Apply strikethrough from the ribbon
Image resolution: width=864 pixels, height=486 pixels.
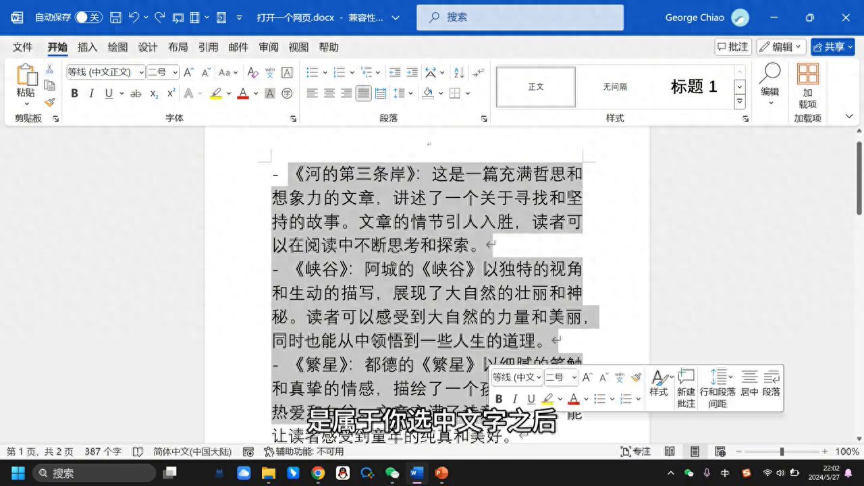pos(136,93)
